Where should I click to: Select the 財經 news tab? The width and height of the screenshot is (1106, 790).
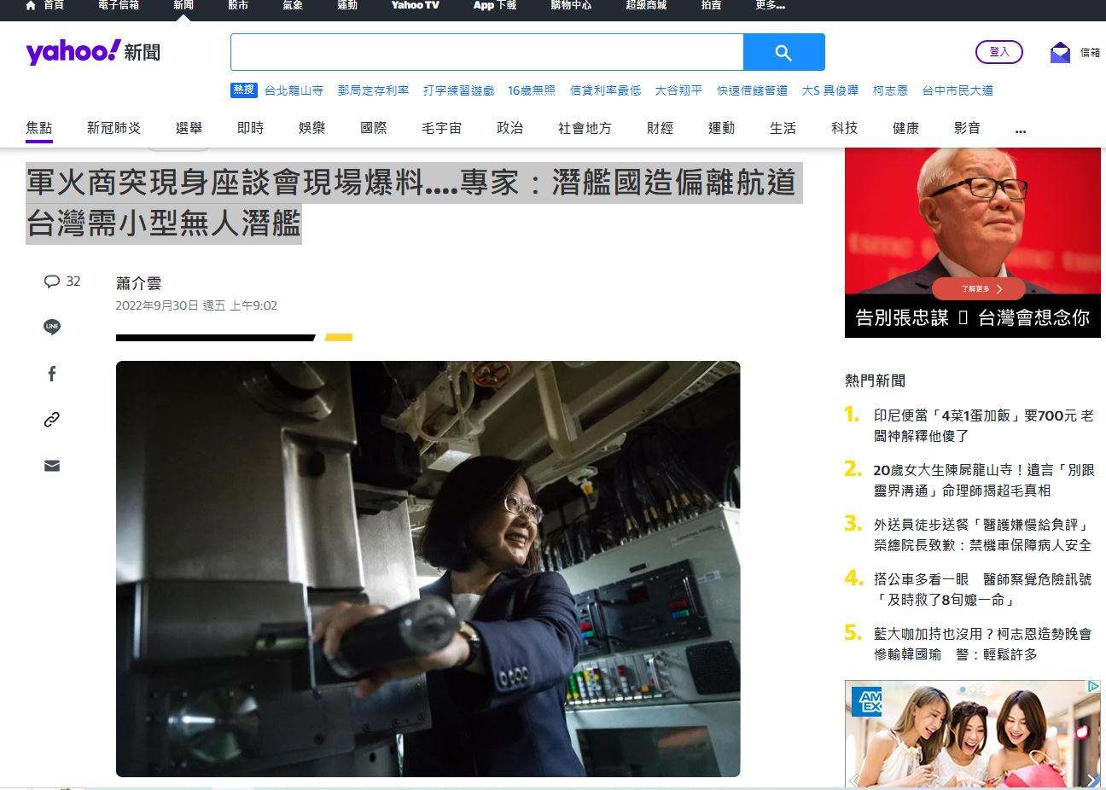coord(661,128)
